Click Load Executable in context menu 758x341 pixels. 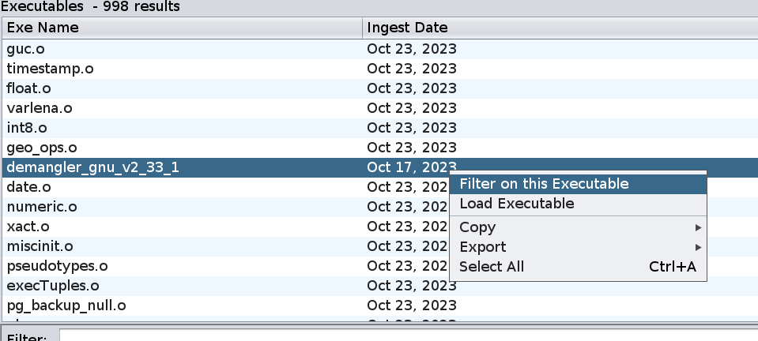coord(516,204)
